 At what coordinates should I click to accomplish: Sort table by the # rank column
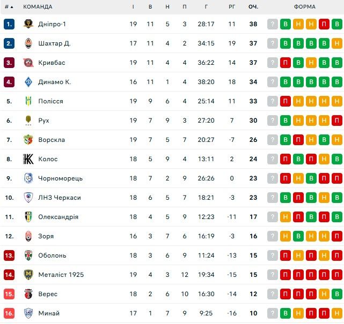tap(8, 7)
